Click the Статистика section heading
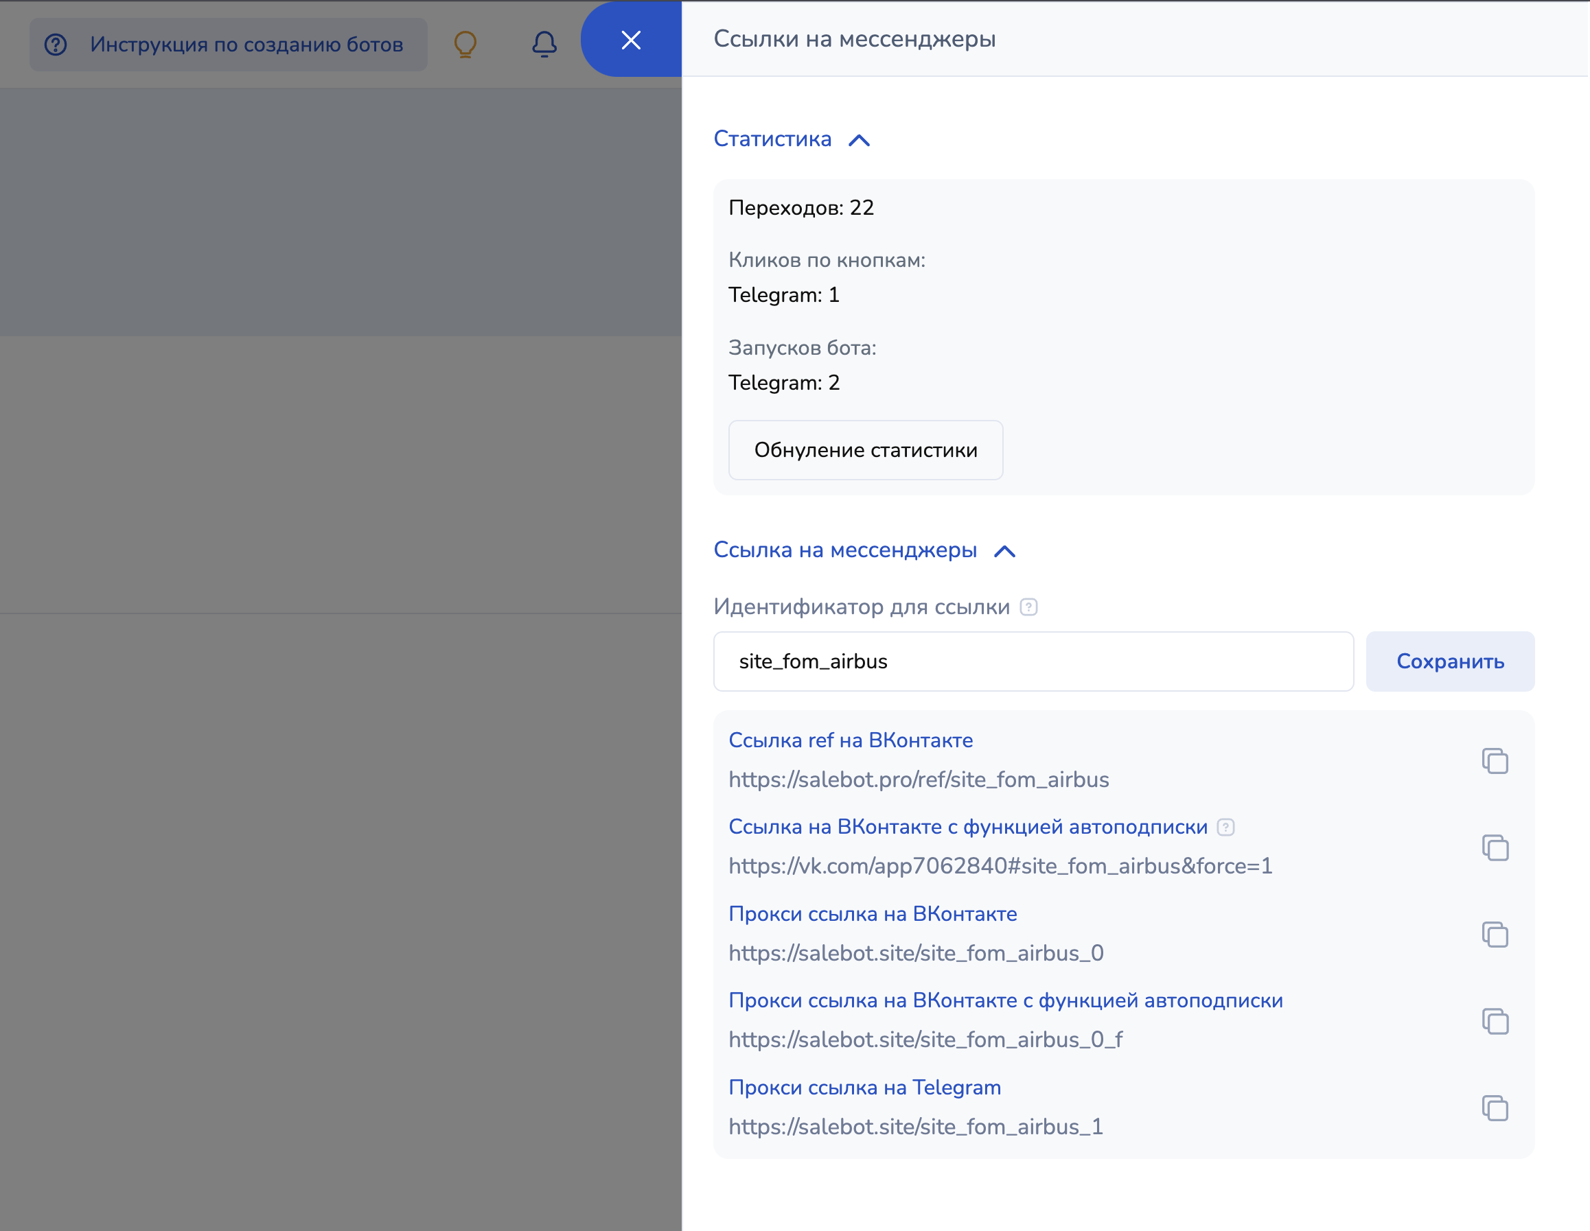 (772, 139)
